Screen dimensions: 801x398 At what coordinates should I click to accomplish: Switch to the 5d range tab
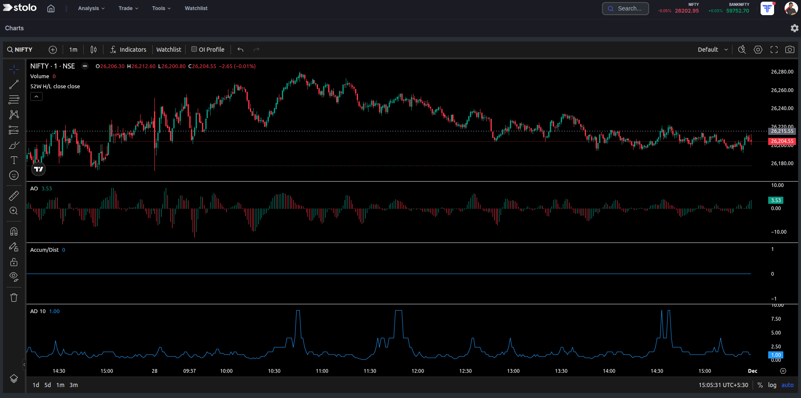click(47, 385)
